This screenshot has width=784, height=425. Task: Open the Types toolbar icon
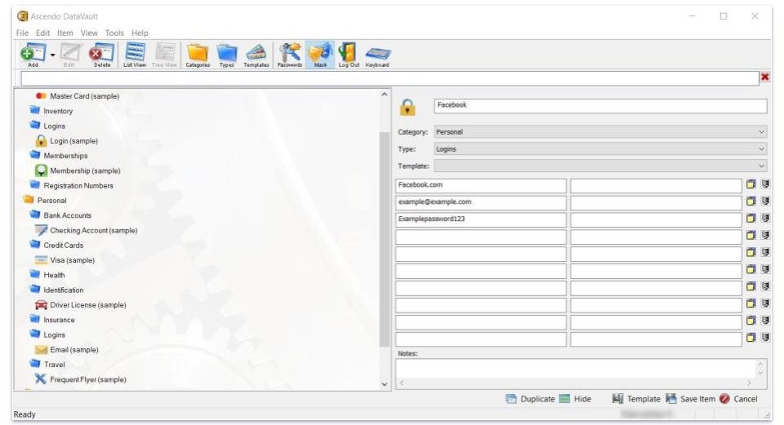click(226, 55)
